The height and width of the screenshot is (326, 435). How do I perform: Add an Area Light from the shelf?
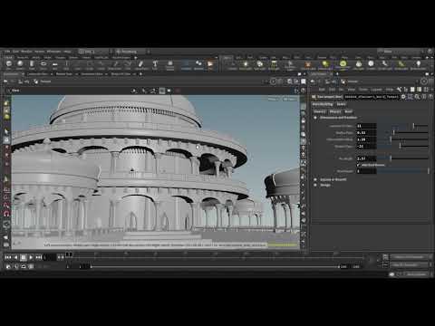[x=274, y=64]
